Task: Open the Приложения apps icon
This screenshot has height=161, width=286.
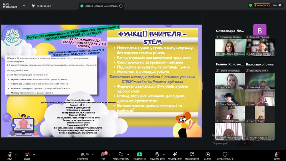Action: point(192,154)
